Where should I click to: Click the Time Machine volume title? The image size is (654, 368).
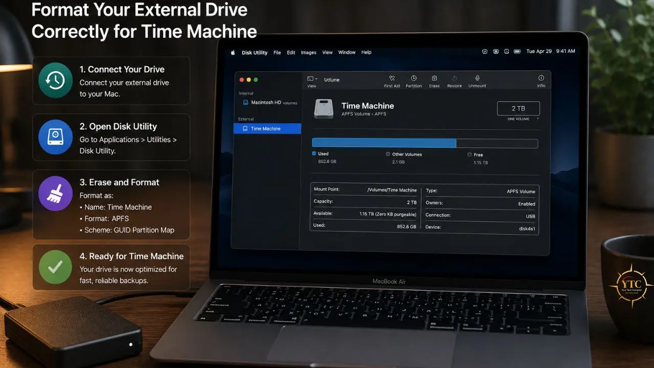[x=367, y=106]
